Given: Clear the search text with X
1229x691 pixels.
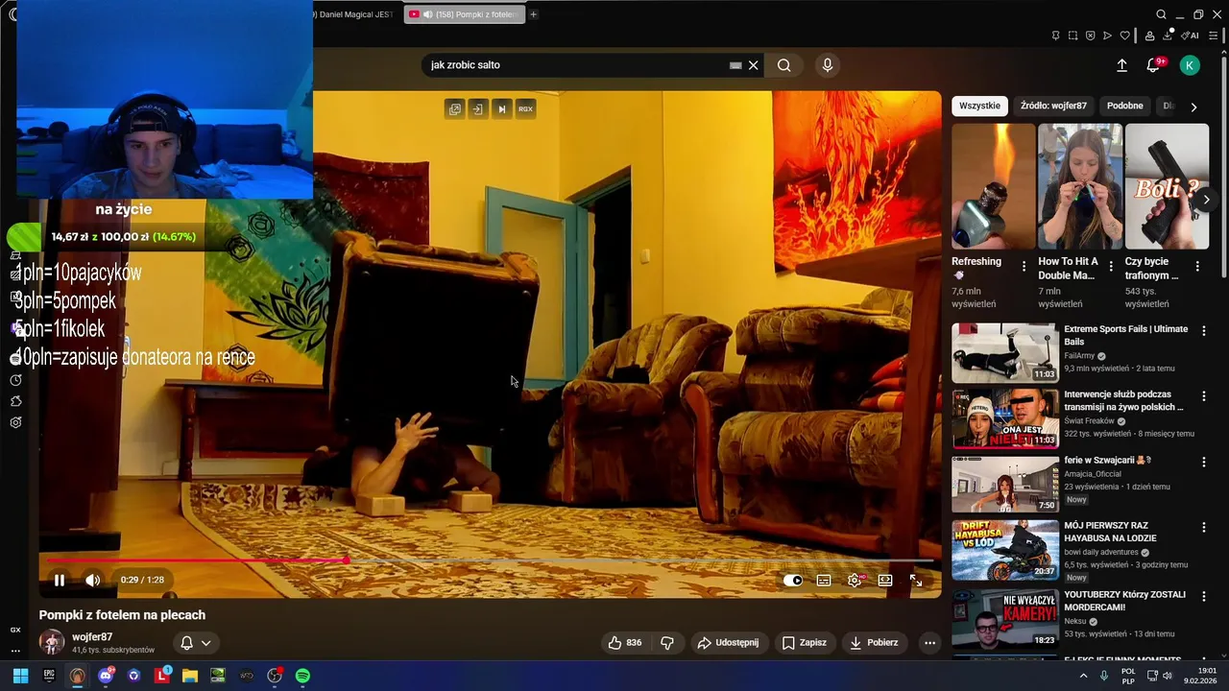Looking at the screenshot, I should point(754,65).
